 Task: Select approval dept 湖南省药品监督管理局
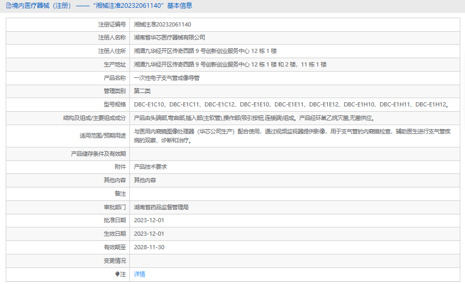pos(161,207)
